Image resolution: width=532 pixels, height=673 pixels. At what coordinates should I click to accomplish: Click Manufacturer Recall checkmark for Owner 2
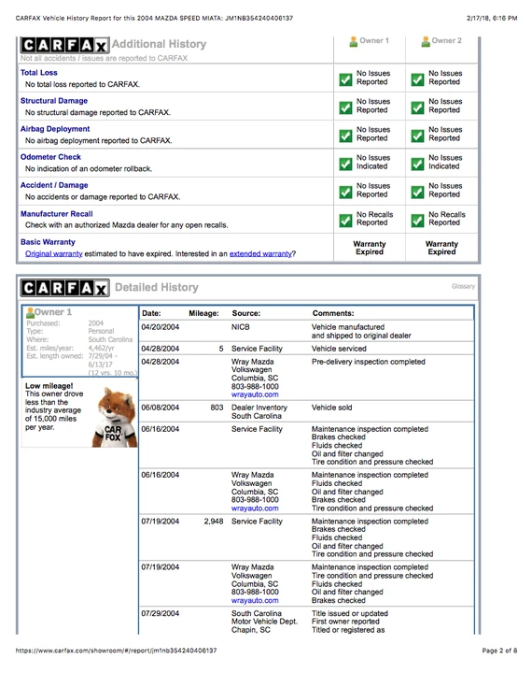[417, 221]
